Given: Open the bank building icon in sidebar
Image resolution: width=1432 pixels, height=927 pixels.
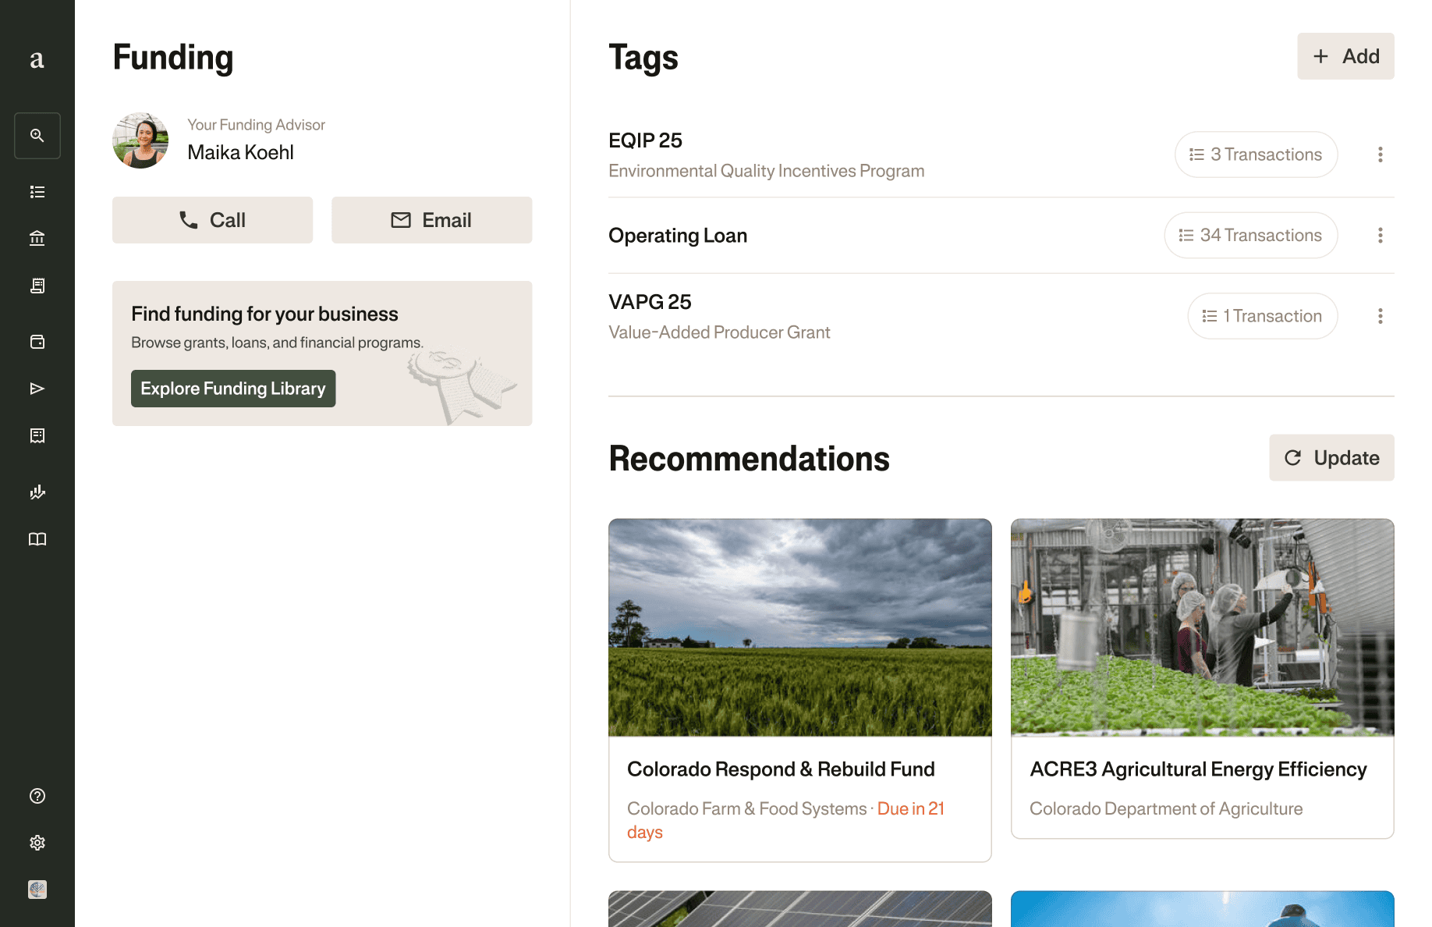Looking at the screenshot, I should pyautogui.click(x=37, y=239).
